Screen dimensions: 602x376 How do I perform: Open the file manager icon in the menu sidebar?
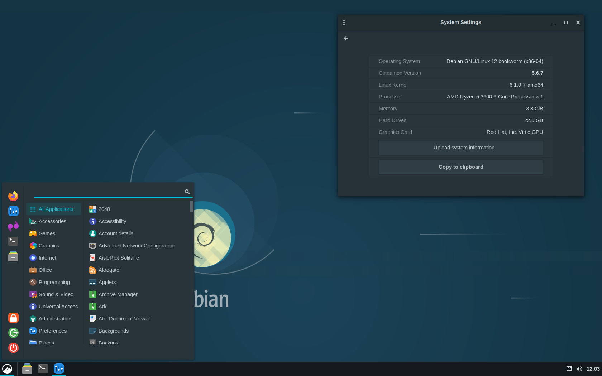(x=13, y=256)
